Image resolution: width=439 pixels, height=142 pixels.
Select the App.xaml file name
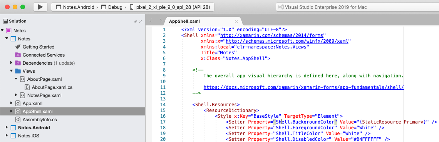pos(32,104)
